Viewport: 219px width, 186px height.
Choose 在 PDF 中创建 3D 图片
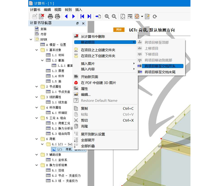point(105,83)
